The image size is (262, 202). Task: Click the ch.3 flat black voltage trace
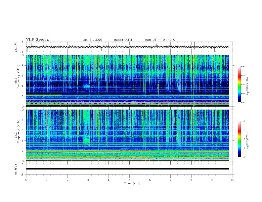click(127, 169)
